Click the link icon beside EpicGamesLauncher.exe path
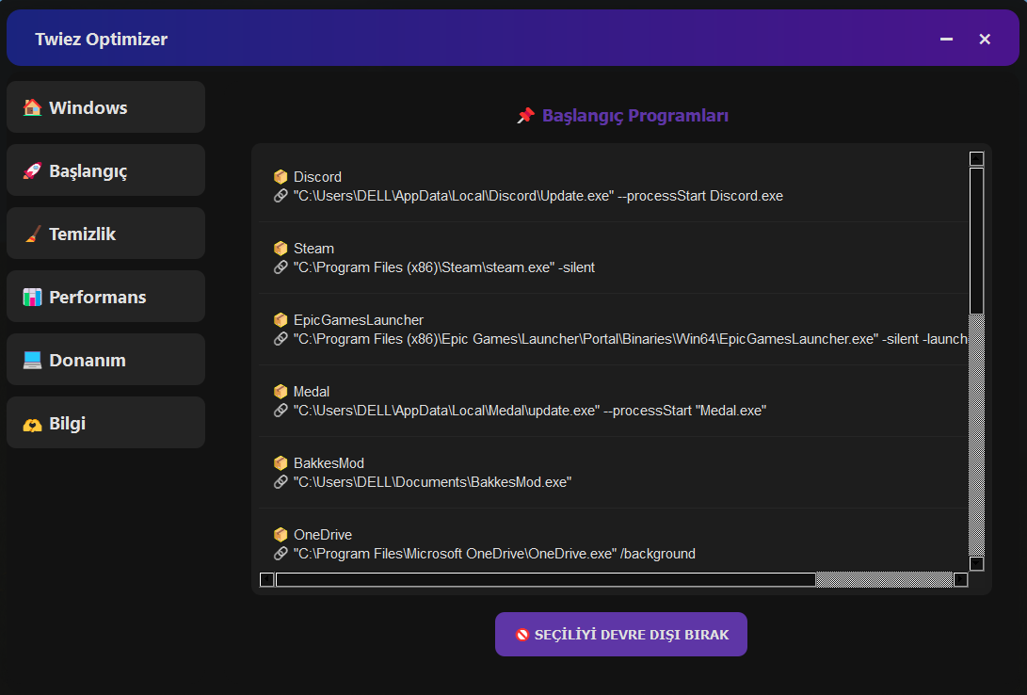This screenshot has width=1027, height=695. point(281,339)
